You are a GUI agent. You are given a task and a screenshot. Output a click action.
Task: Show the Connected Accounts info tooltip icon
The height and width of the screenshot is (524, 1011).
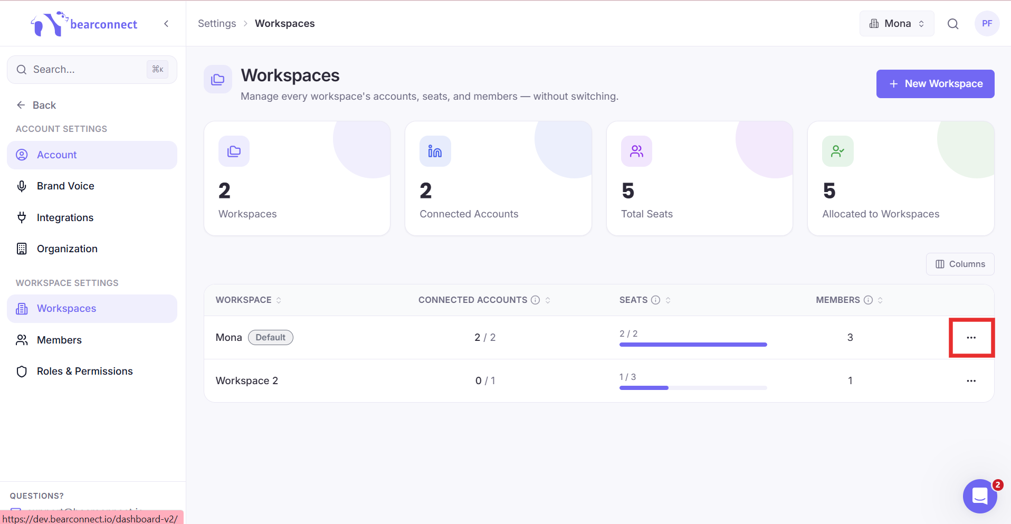pyautogui.click(x=535, y=300)
